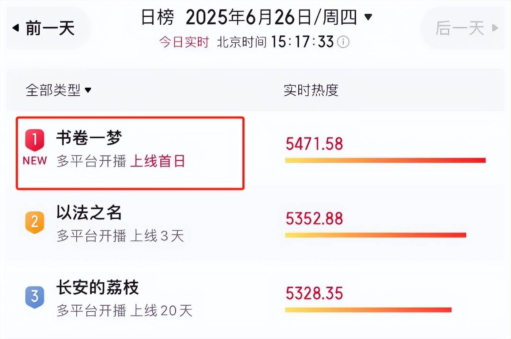Click the heat bar for 5471.58
This screenshot has height=339, width=511.
coord(385,160)
